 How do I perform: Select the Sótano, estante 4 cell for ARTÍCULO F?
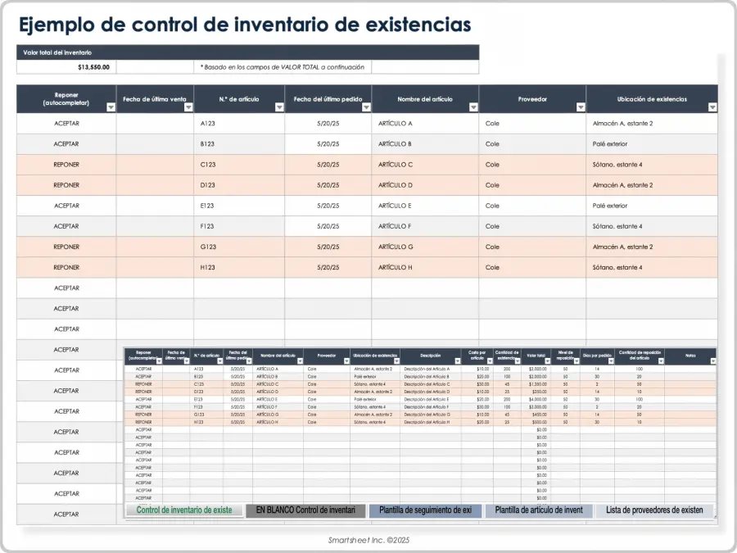[652, 226]
